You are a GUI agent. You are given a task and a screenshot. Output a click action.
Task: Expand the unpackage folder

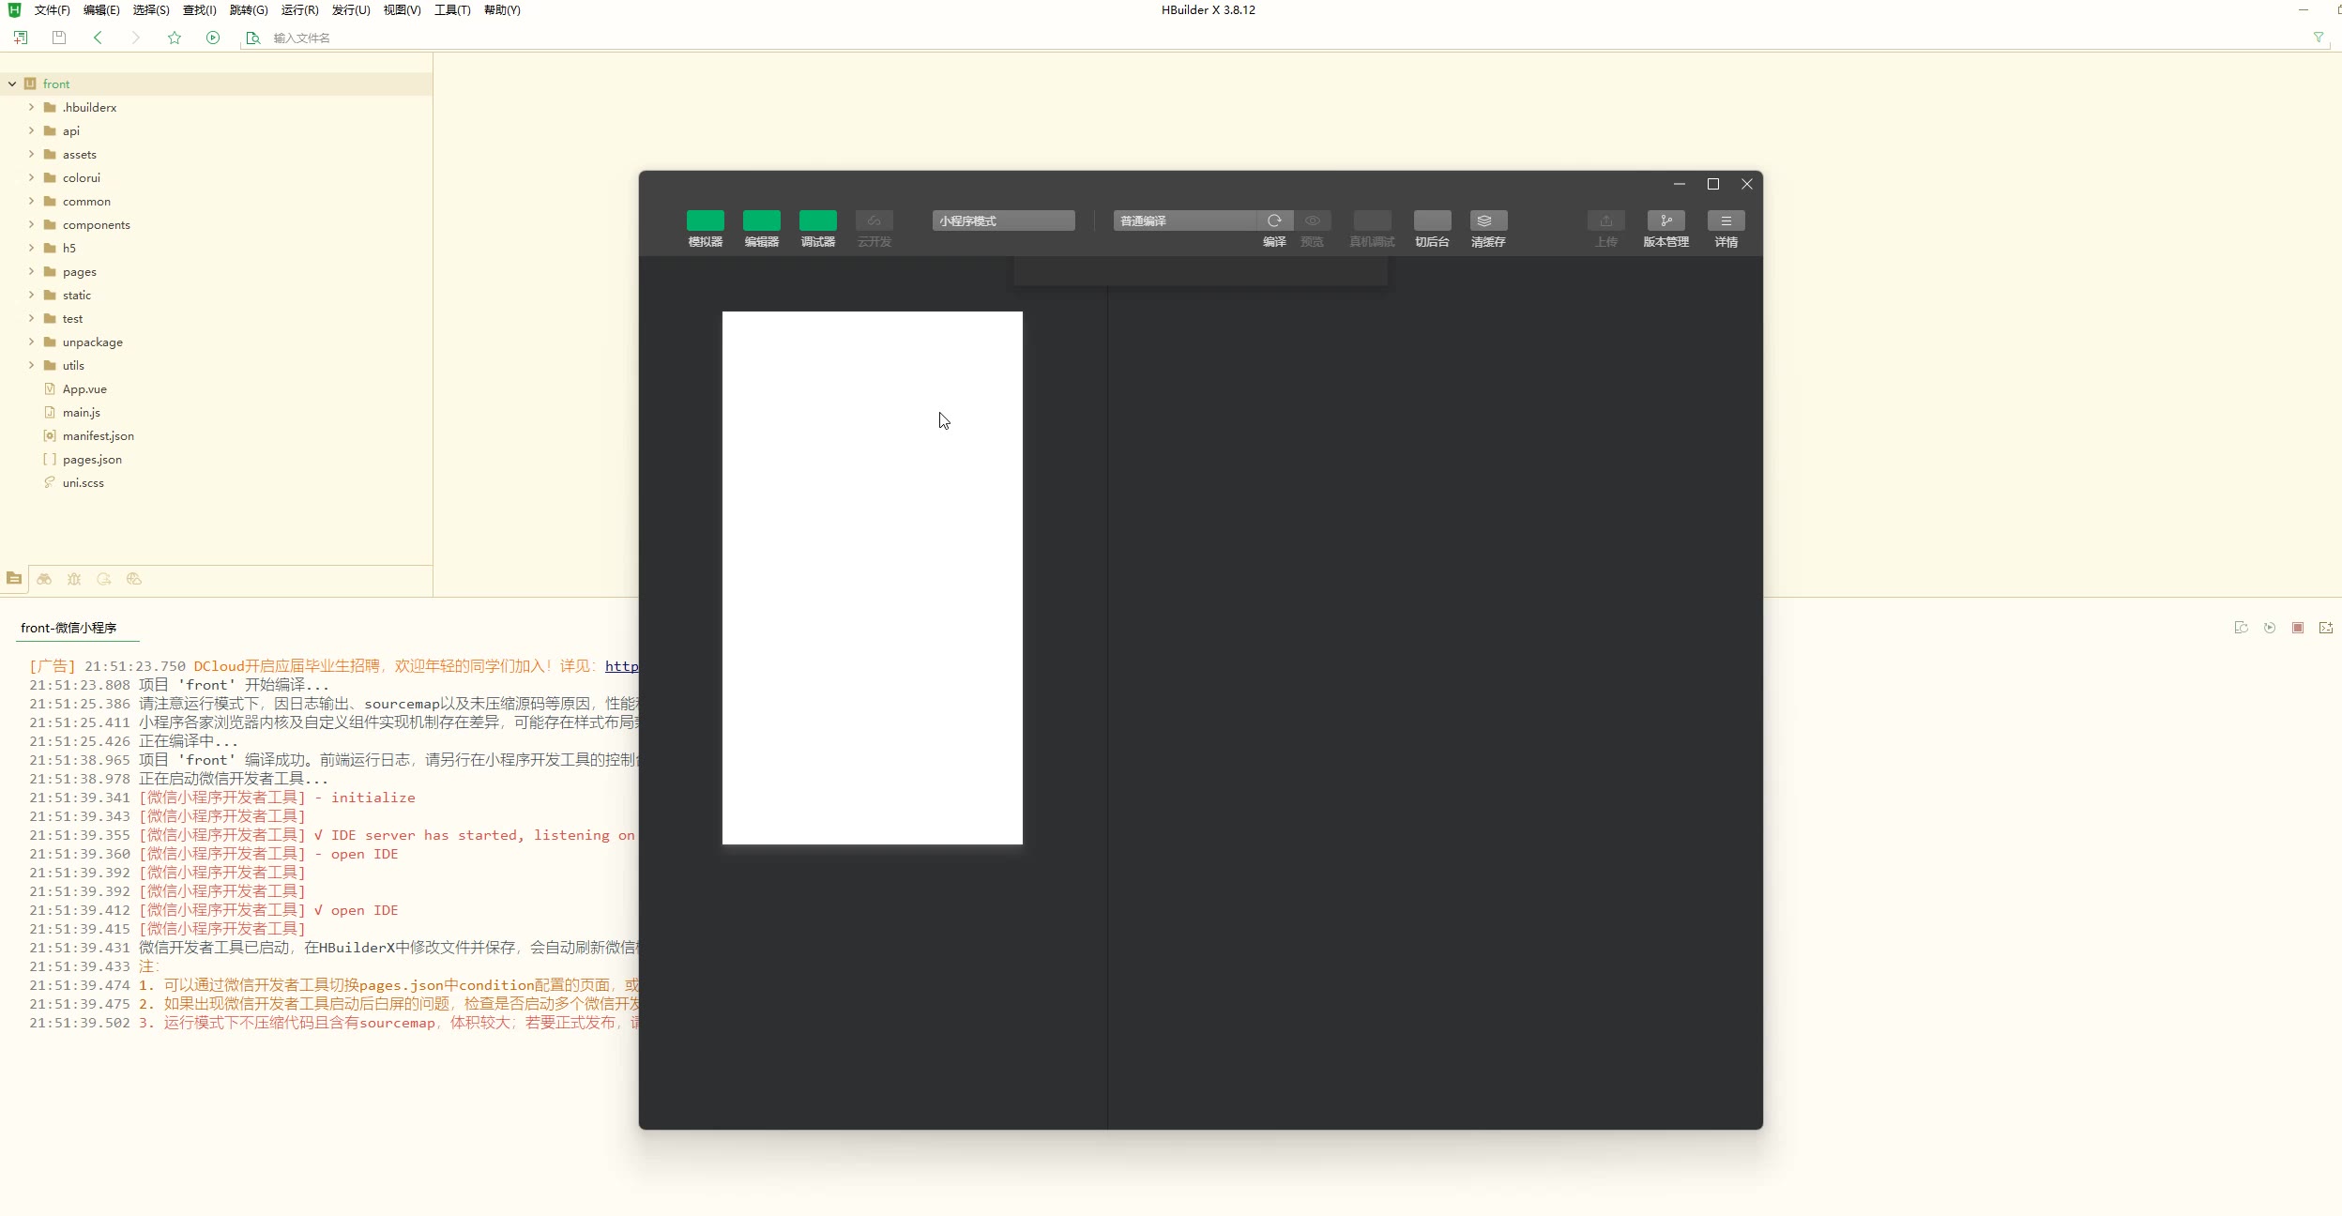click(x=31, y=342)
